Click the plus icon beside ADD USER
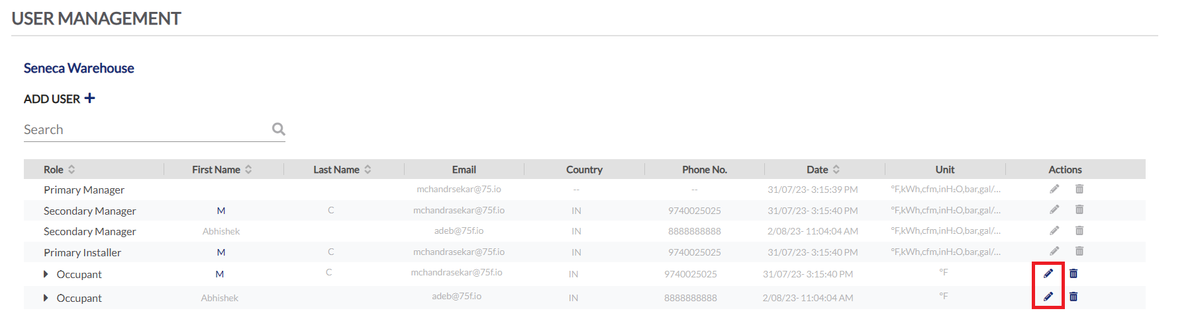Viewport: 1196px width, 321px height. pos(89,98)
